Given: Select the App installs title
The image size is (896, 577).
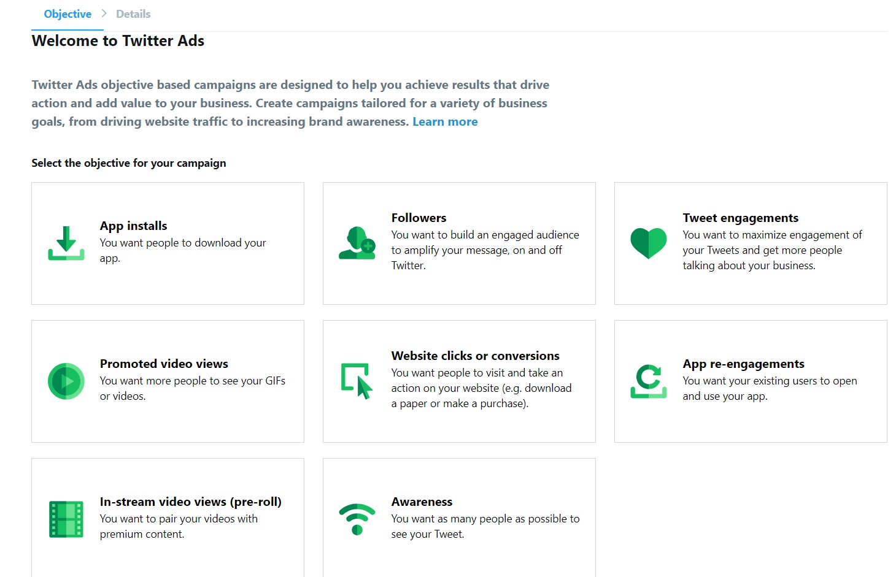Looking at the screenshot, I should (134, 226).
